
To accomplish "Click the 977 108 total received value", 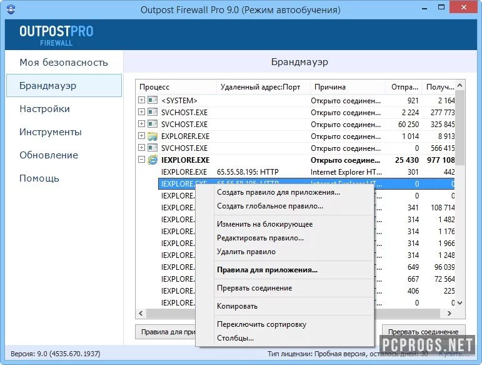I will click(x=441, y=160).
